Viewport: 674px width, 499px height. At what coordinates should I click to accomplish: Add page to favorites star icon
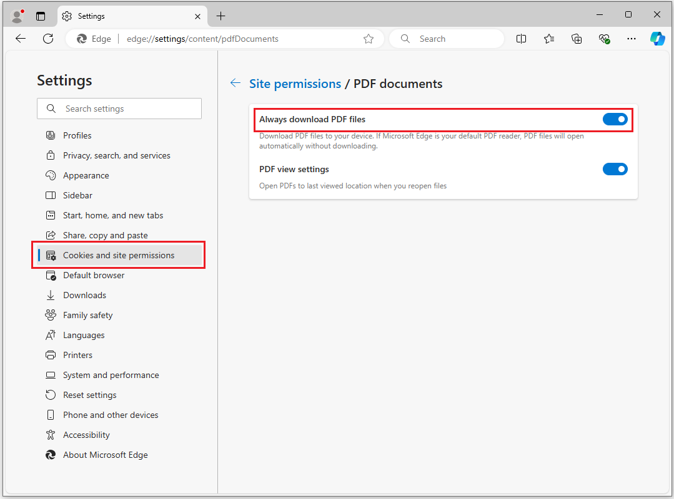click(369, 39)
